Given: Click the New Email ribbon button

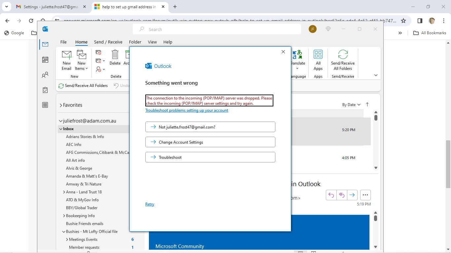Looking at the screenshot, I should point(67,60).
